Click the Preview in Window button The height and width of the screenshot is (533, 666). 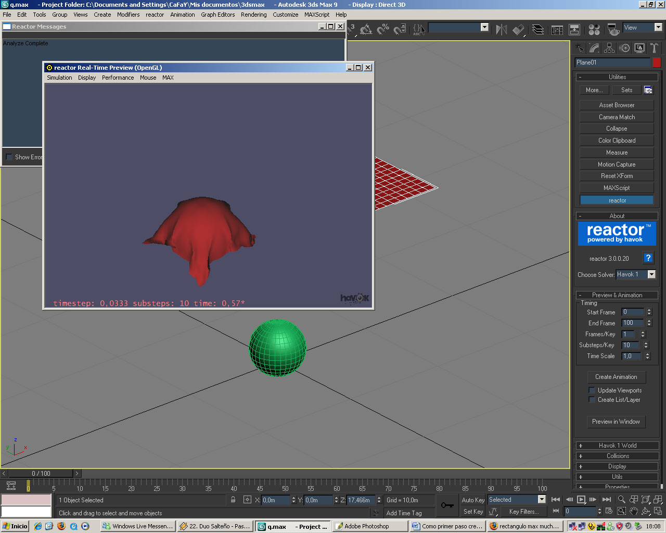(616, 422)
